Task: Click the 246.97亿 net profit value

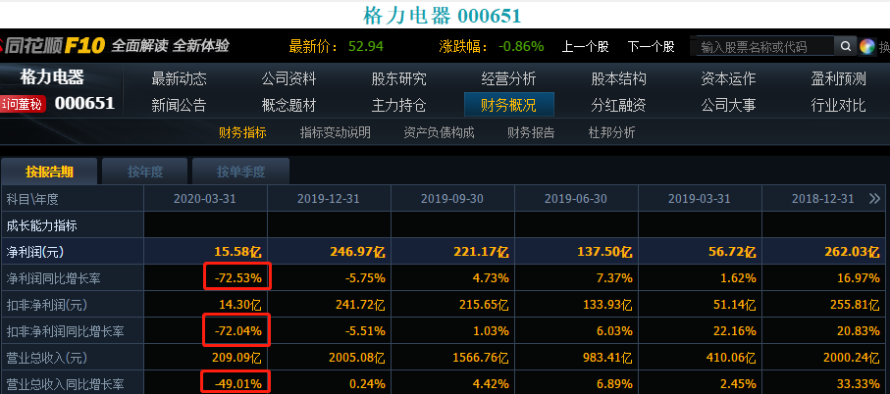Action: [357, 252]
